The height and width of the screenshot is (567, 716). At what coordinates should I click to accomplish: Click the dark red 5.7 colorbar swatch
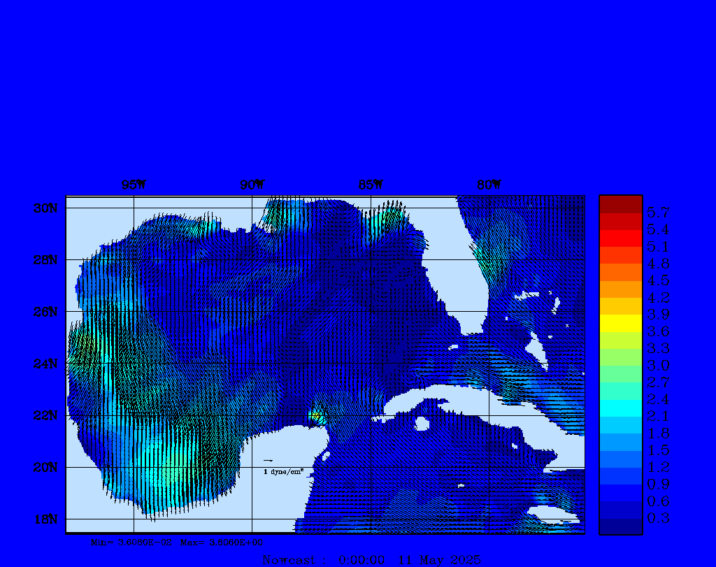[620, 204]
